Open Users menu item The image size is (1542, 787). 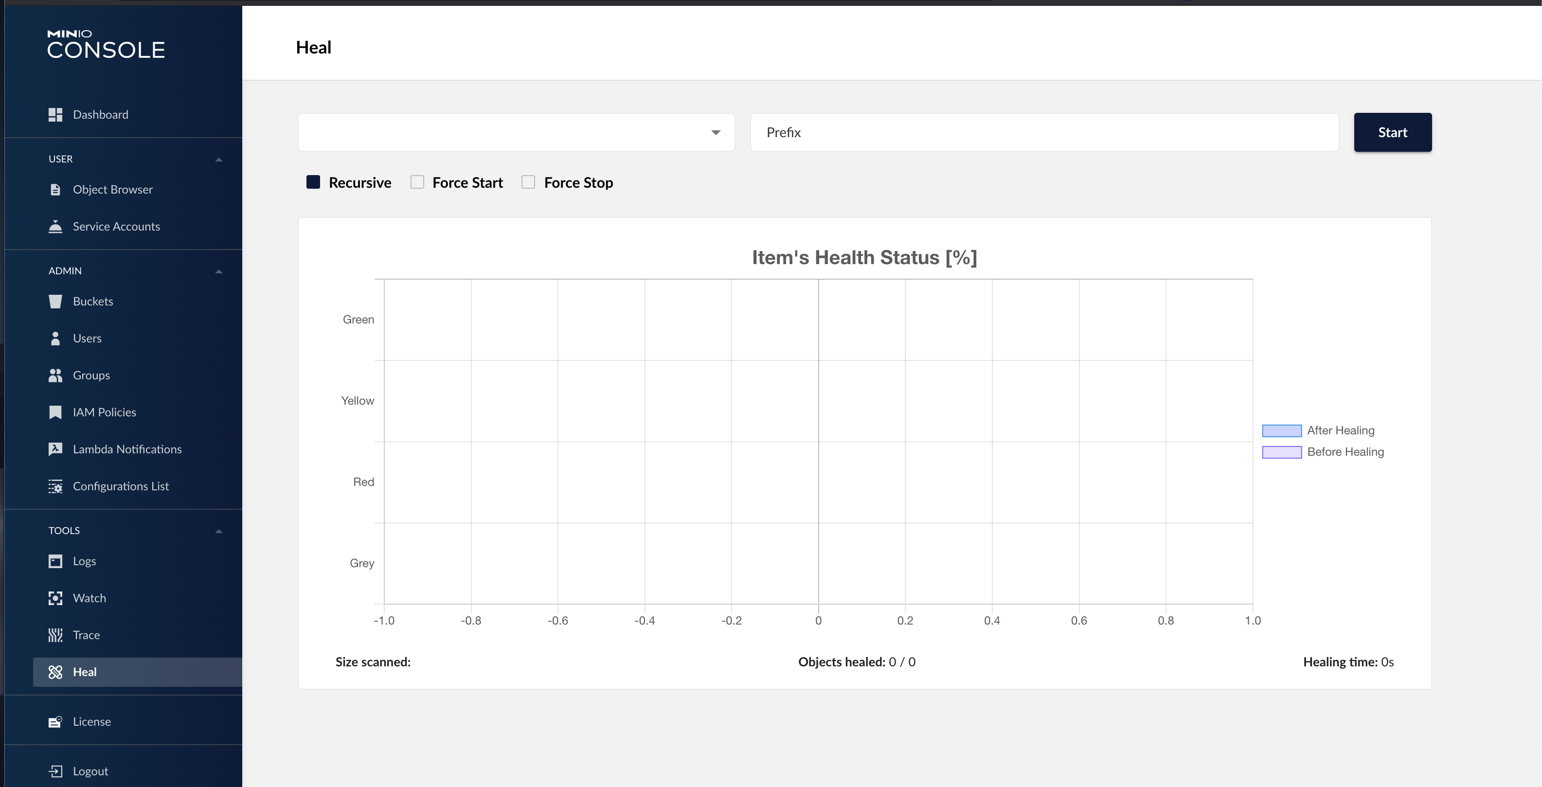87,338
